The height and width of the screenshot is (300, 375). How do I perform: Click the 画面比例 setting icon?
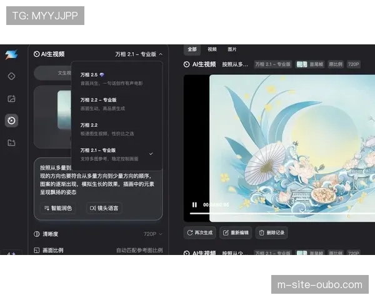(37, 250)
